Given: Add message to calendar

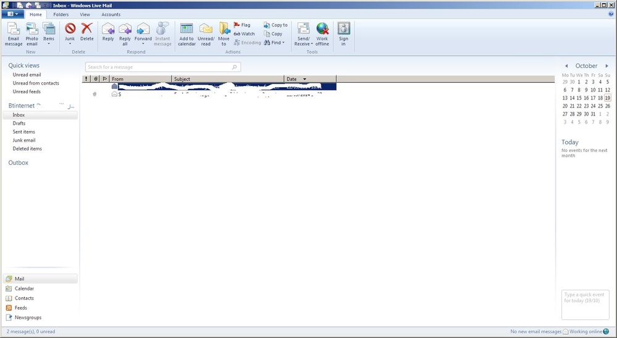Looking at the screenshot, I should click(187, 35).
